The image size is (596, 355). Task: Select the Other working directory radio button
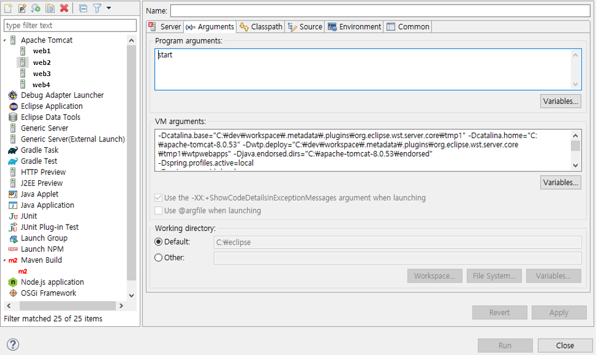(159, 258)
